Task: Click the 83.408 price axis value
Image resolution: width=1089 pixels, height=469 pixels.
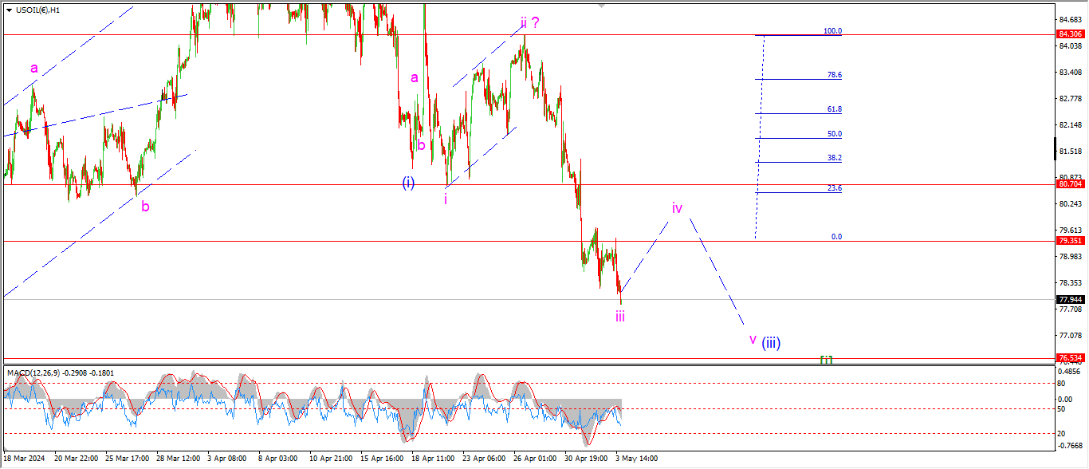Action: tap(1071, 72)
